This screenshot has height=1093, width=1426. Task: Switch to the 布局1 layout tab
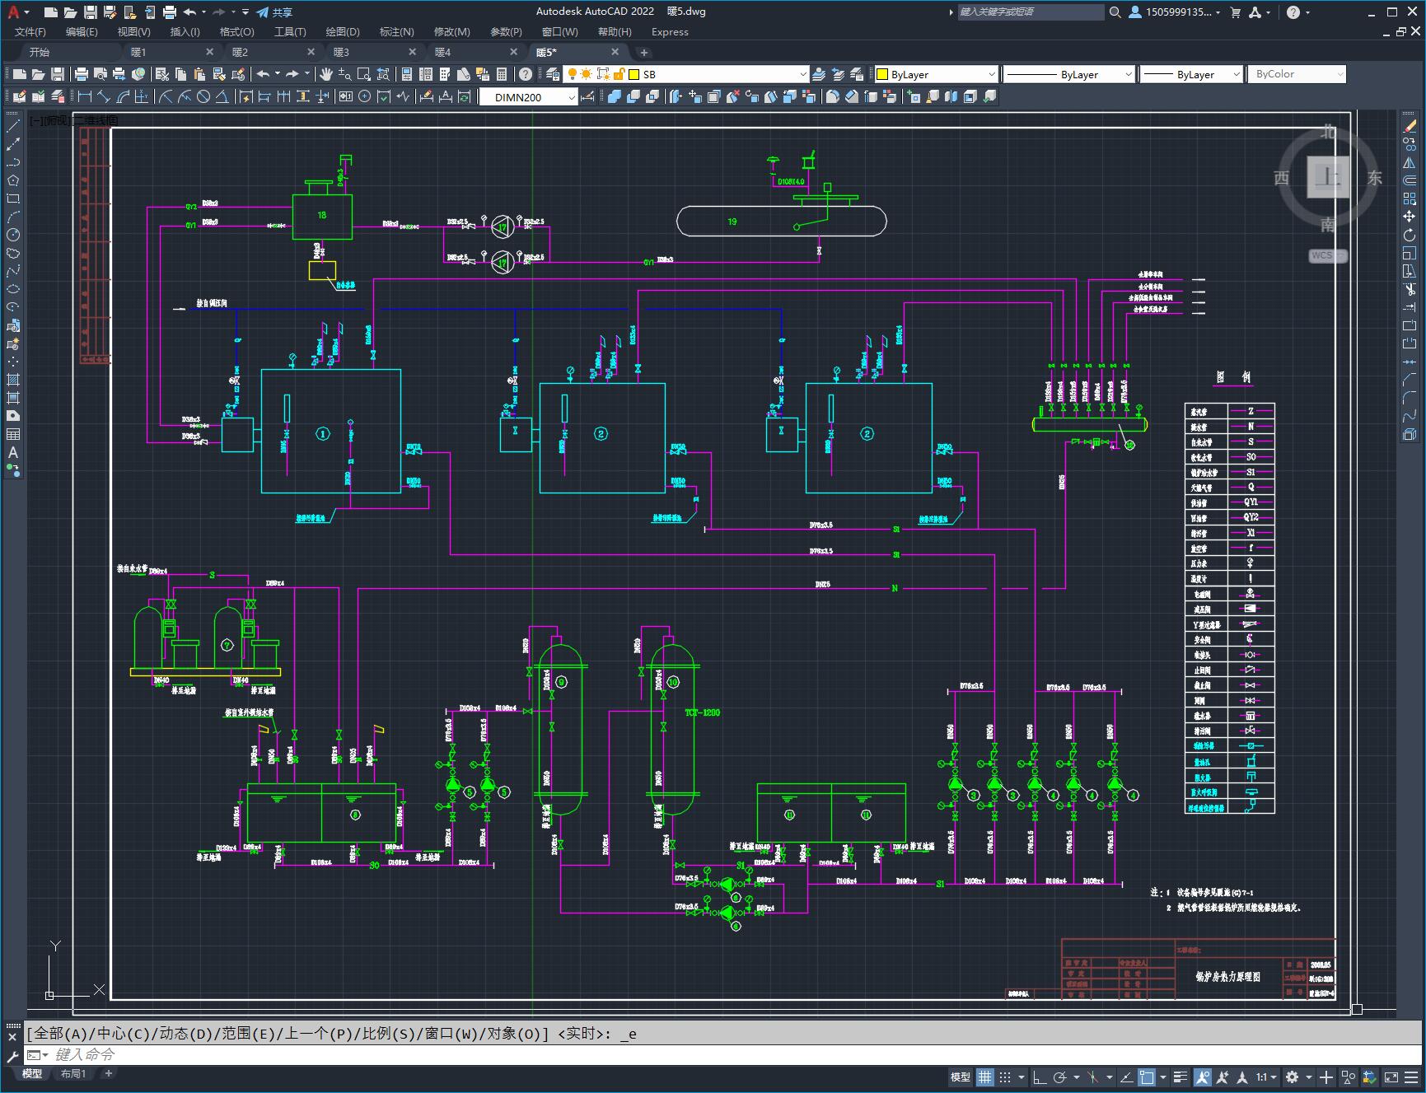coord(73,1073)
